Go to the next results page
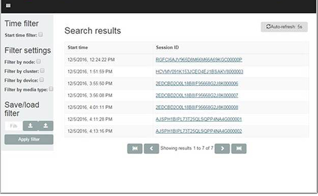This screenshot has height=196, width=318. coord(222,148)
